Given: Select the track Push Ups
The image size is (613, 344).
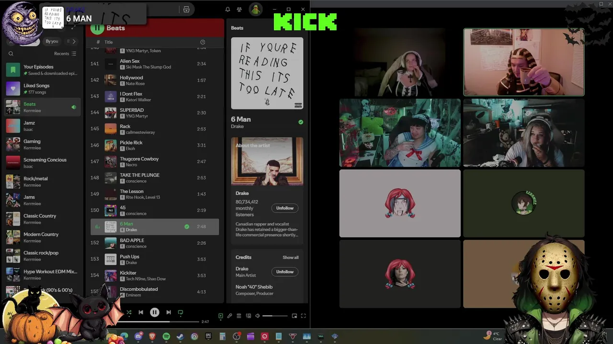Looking at the screenshot, I should tap(155, 259).
